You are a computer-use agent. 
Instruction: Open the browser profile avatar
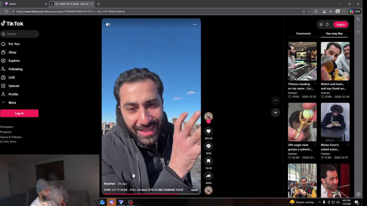coord(337,11)
